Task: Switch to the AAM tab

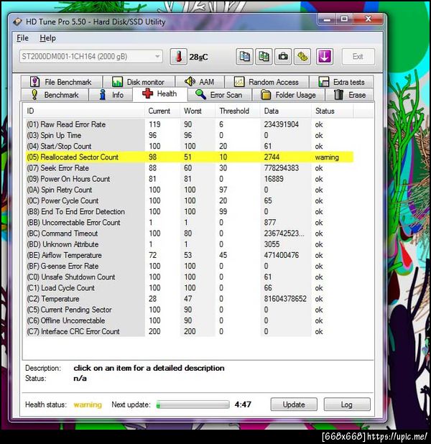Action: point(200,82)
